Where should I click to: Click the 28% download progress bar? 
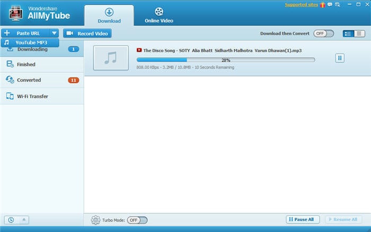(226, 60)
